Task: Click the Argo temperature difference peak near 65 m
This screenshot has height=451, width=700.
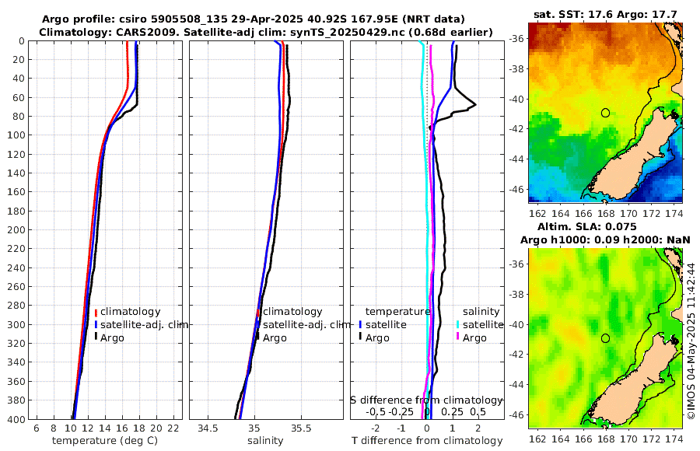Action: [x=474, y=105]
